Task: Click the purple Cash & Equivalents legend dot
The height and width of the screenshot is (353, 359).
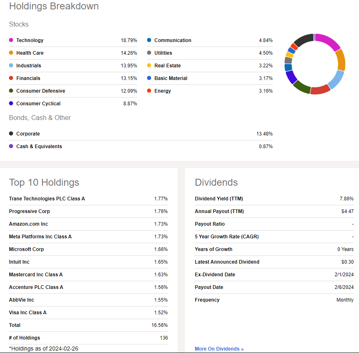Action: coord(11,147)
